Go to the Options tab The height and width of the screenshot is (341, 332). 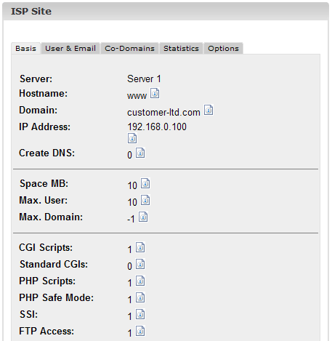tap(223, 48)
